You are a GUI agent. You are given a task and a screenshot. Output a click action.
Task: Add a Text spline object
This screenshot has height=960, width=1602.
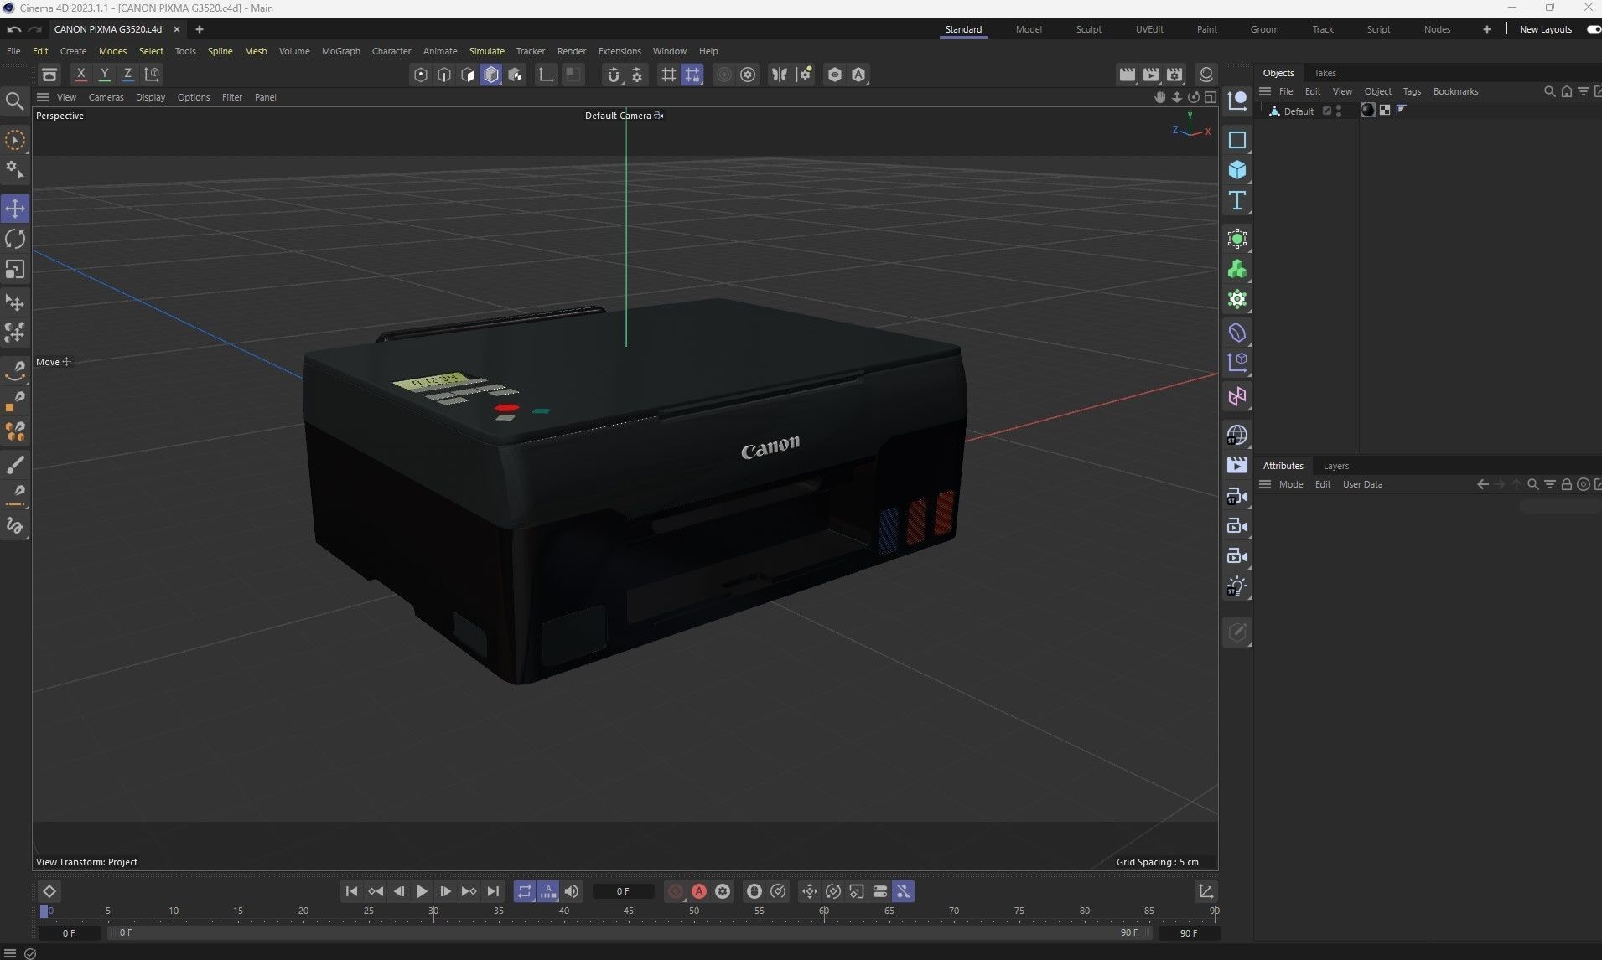point(1237,200)
